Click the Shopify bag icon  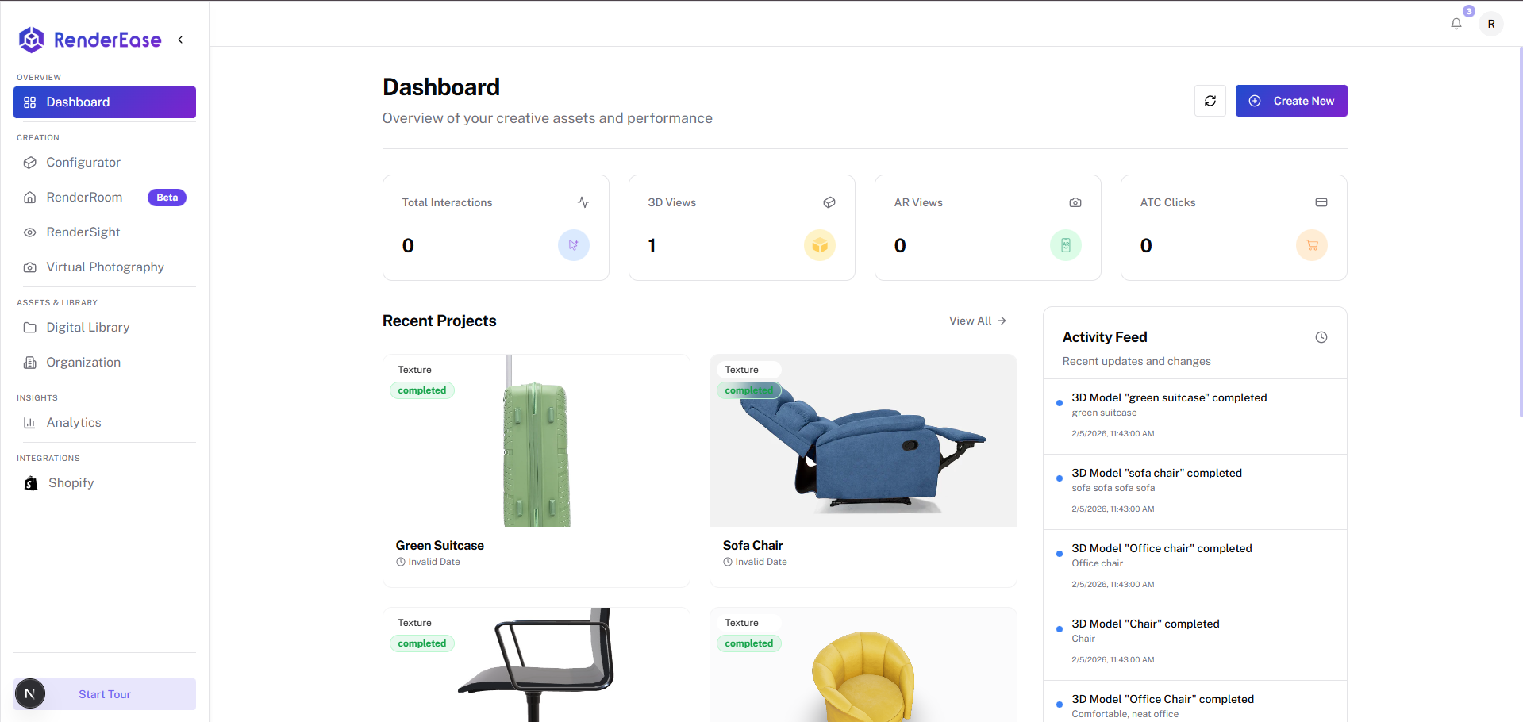point(31,483)
